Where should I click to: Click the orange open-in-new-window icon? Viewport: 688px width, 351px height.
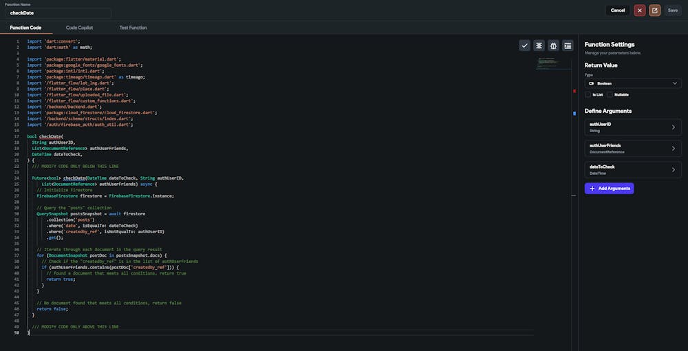[x=654, y=10]
